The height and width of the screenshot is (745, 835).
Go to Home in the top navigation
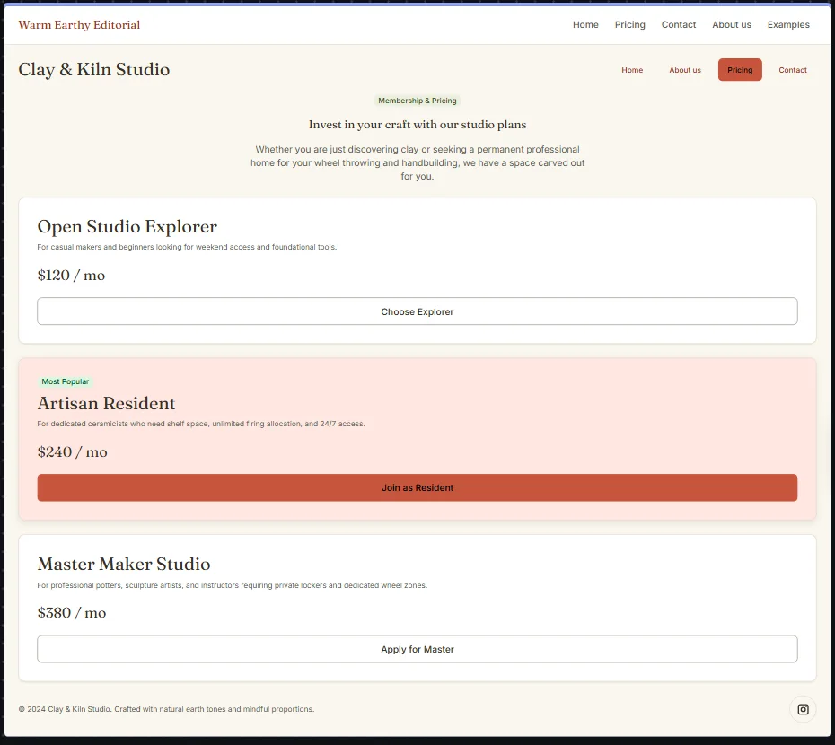click(x=585, y=24)
